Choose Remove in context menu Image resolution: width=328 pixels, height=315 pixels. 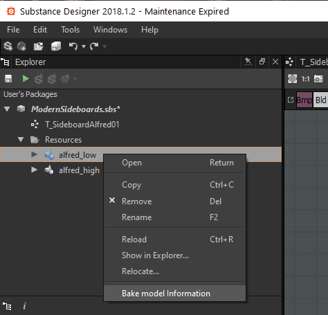click(174, 201)
